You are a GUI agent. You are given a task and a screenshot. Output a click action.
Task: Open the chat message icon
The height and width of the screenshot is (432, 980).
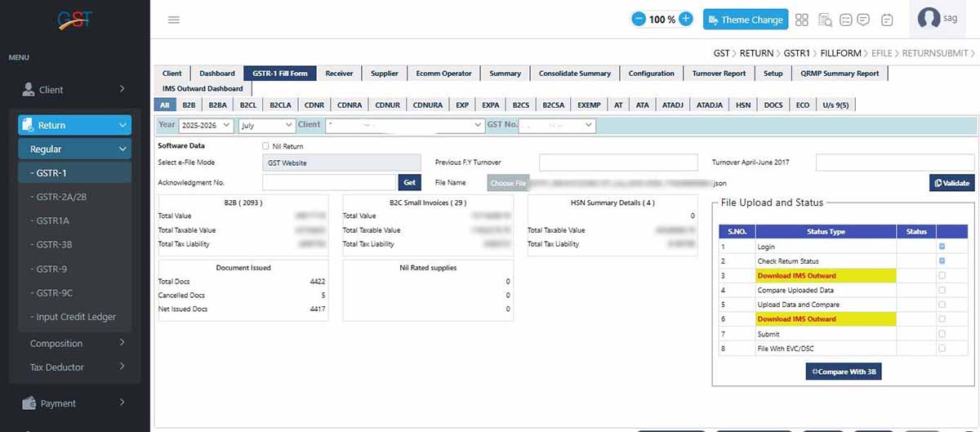click(x=863, y=20)
